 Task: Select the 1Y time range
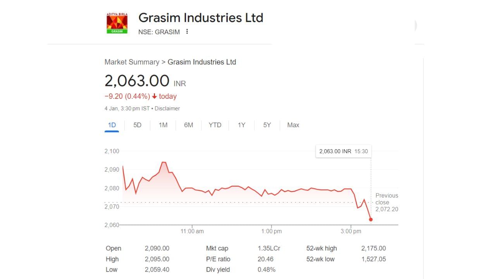pos(241,125)
